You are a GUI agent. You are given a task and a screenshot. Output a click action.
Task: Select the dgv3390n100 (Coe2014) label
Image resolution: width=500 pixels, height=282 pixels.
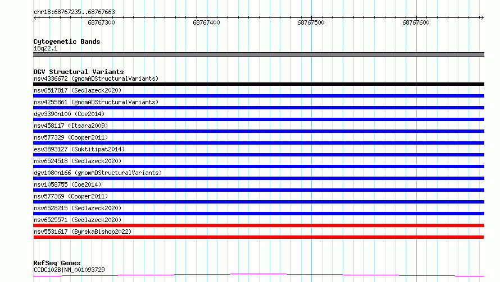coord(69,114)
